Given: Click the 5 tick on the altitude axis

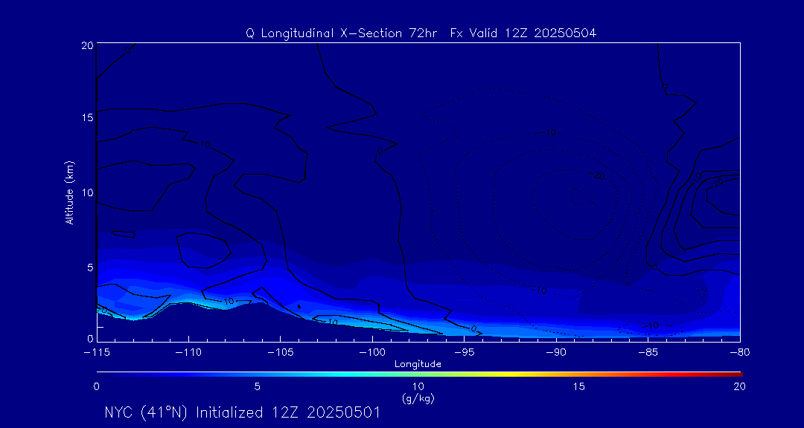Looking at the screenshot, I should (90, 267).
